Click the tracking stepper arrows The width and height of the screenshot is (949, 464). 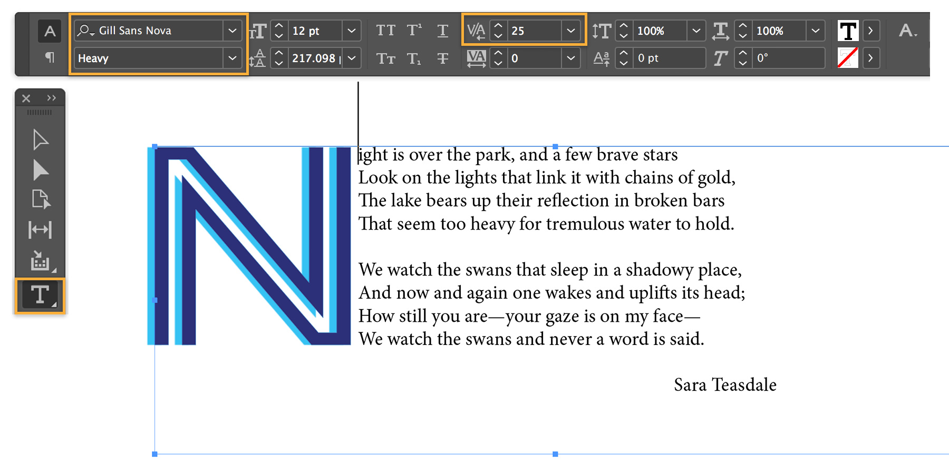(x=498, y=58)
